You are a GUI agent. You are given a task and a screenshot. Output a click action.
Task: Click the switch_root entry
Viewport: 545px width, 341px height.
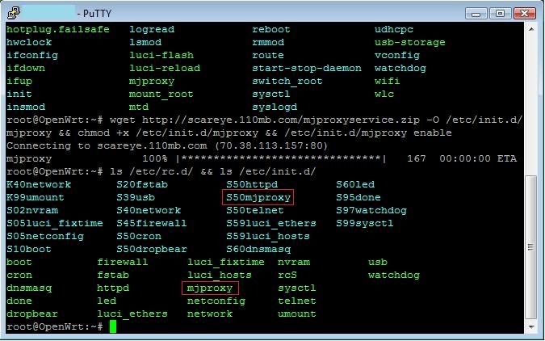click(x=287, y=81)
